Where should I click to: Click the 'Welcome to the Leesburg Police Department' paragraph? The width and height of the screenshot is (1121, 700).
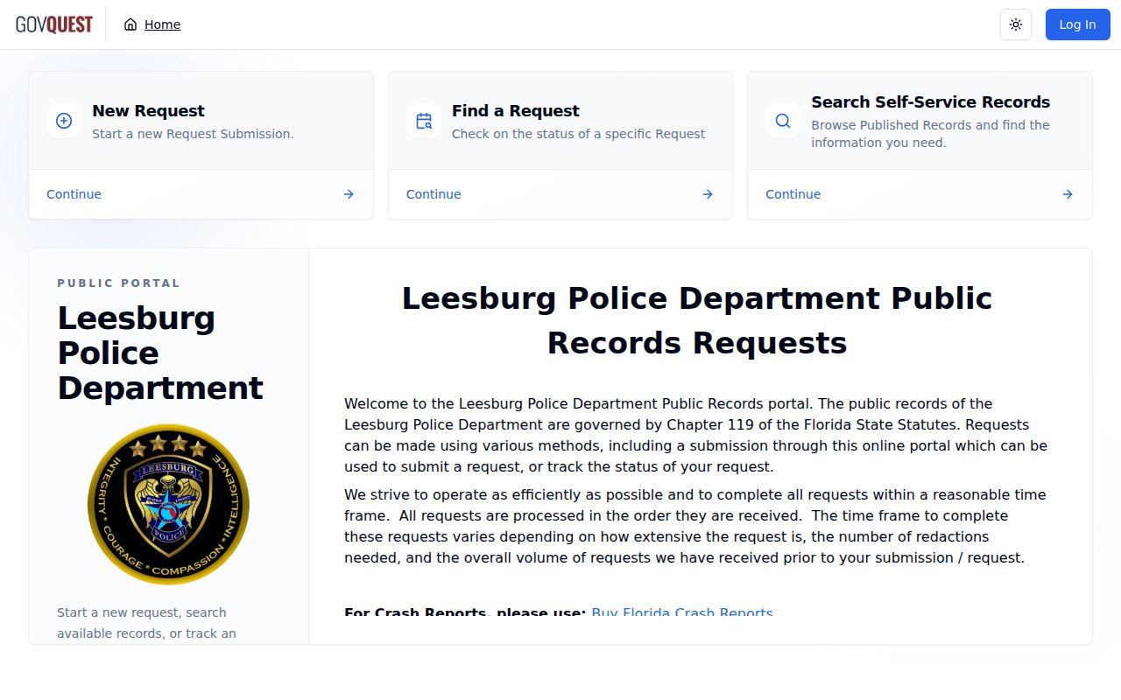coord(696,435)
